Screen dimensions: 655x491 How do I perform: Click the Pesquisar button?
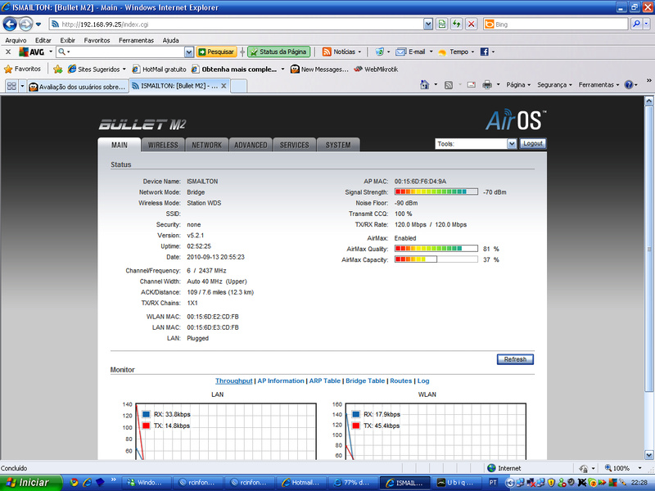[216, 52]
